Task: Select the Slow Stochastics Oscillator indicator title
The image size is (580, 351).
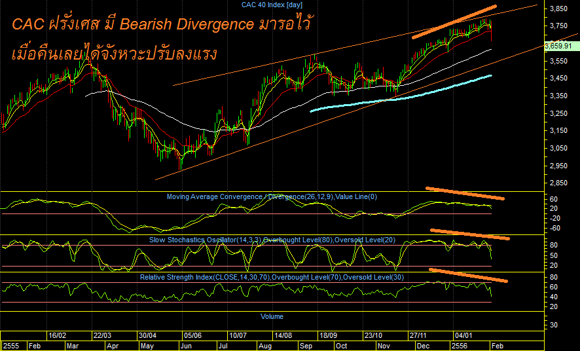Action: coord(272,240)
